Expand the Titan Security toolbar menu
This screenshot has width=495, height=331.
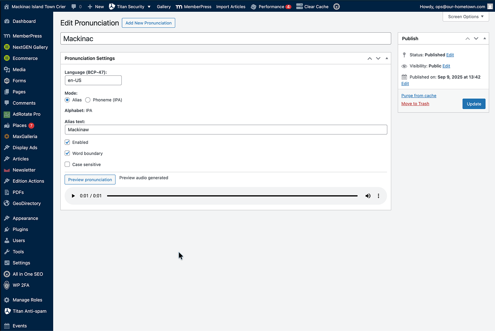pos(130,7)
